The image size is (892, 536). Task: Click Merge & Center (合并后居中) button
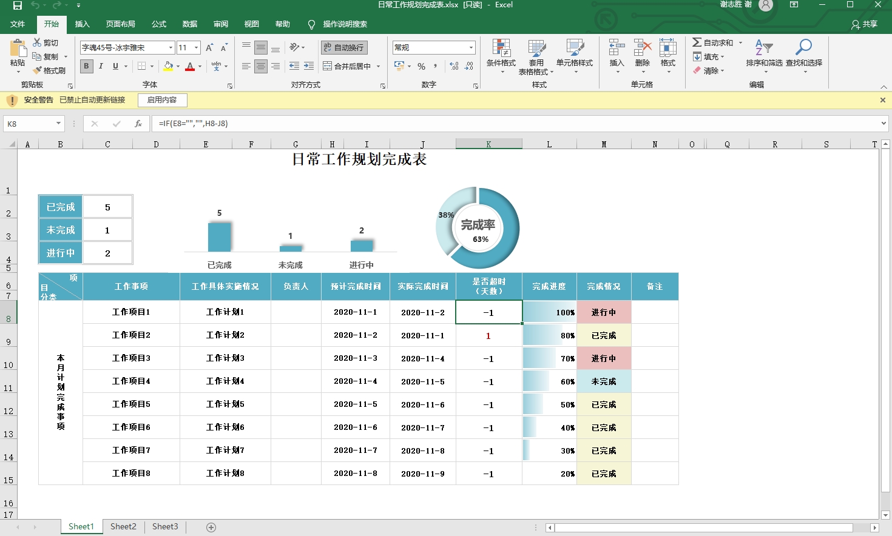[347, 66]
